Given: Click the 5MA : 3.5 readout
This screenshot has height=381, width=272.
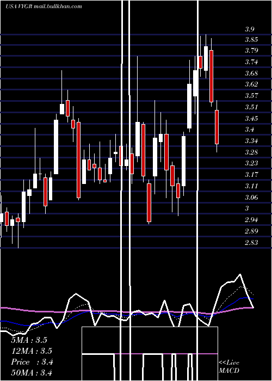Looking at the screenshot, I should tap(29, 340).
